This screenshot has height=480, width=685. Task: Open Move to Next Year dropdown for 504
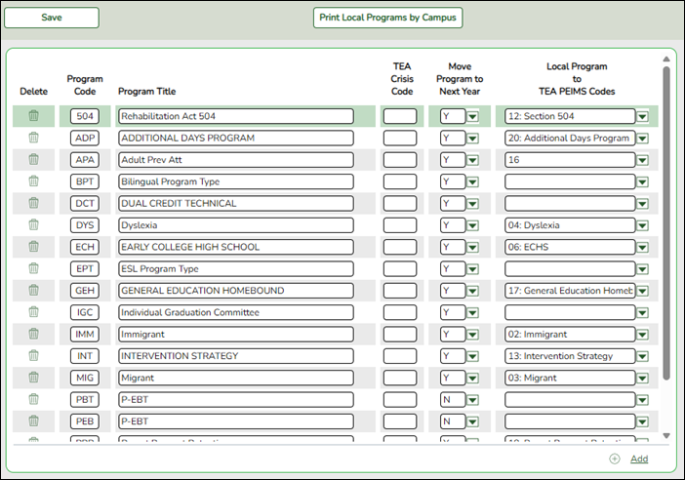[x=472, y=116]
